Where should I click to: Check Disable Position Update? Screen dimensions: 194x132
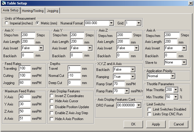click(x=52, y=107)
